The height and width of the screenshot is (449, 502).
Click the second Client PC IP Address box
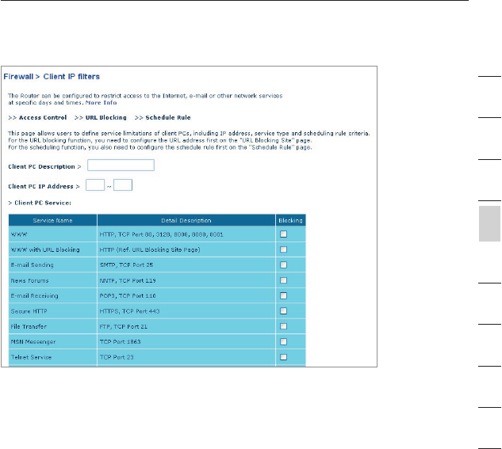(x=123, y=185)
